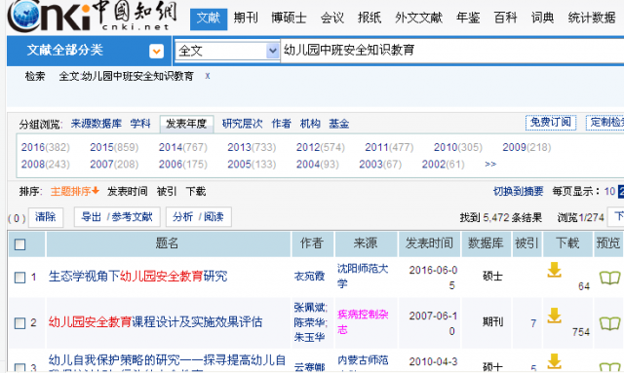Filter results to year 2016(382)

pyautogui.click(x=46, y=147)
